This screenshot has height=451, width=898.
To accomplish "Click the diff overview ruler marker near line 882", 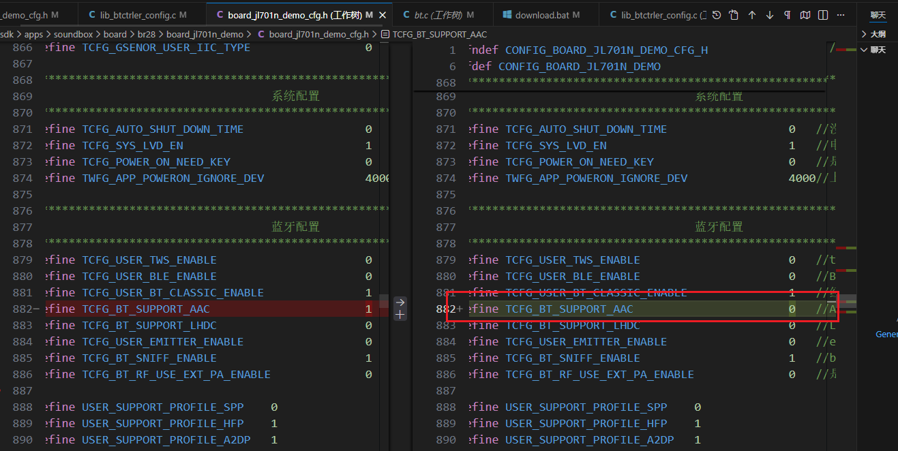I will (846, 301).
